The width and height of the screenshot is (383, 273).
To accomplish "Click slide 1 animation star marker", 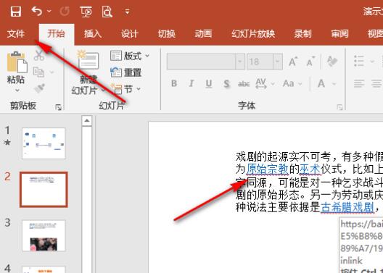I will 7,143.
